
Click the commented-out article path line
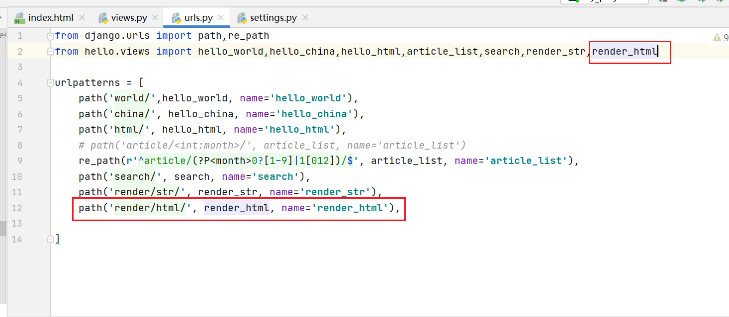point(272,145)
